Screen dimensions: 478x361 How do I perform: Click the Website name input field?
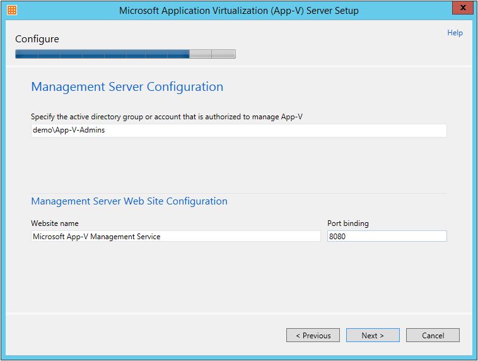pos(175,237)
